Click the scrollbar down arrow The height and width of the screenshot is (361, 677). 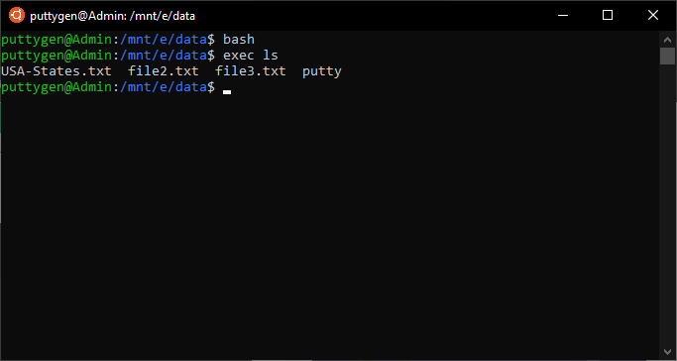(x=667, y=351)
